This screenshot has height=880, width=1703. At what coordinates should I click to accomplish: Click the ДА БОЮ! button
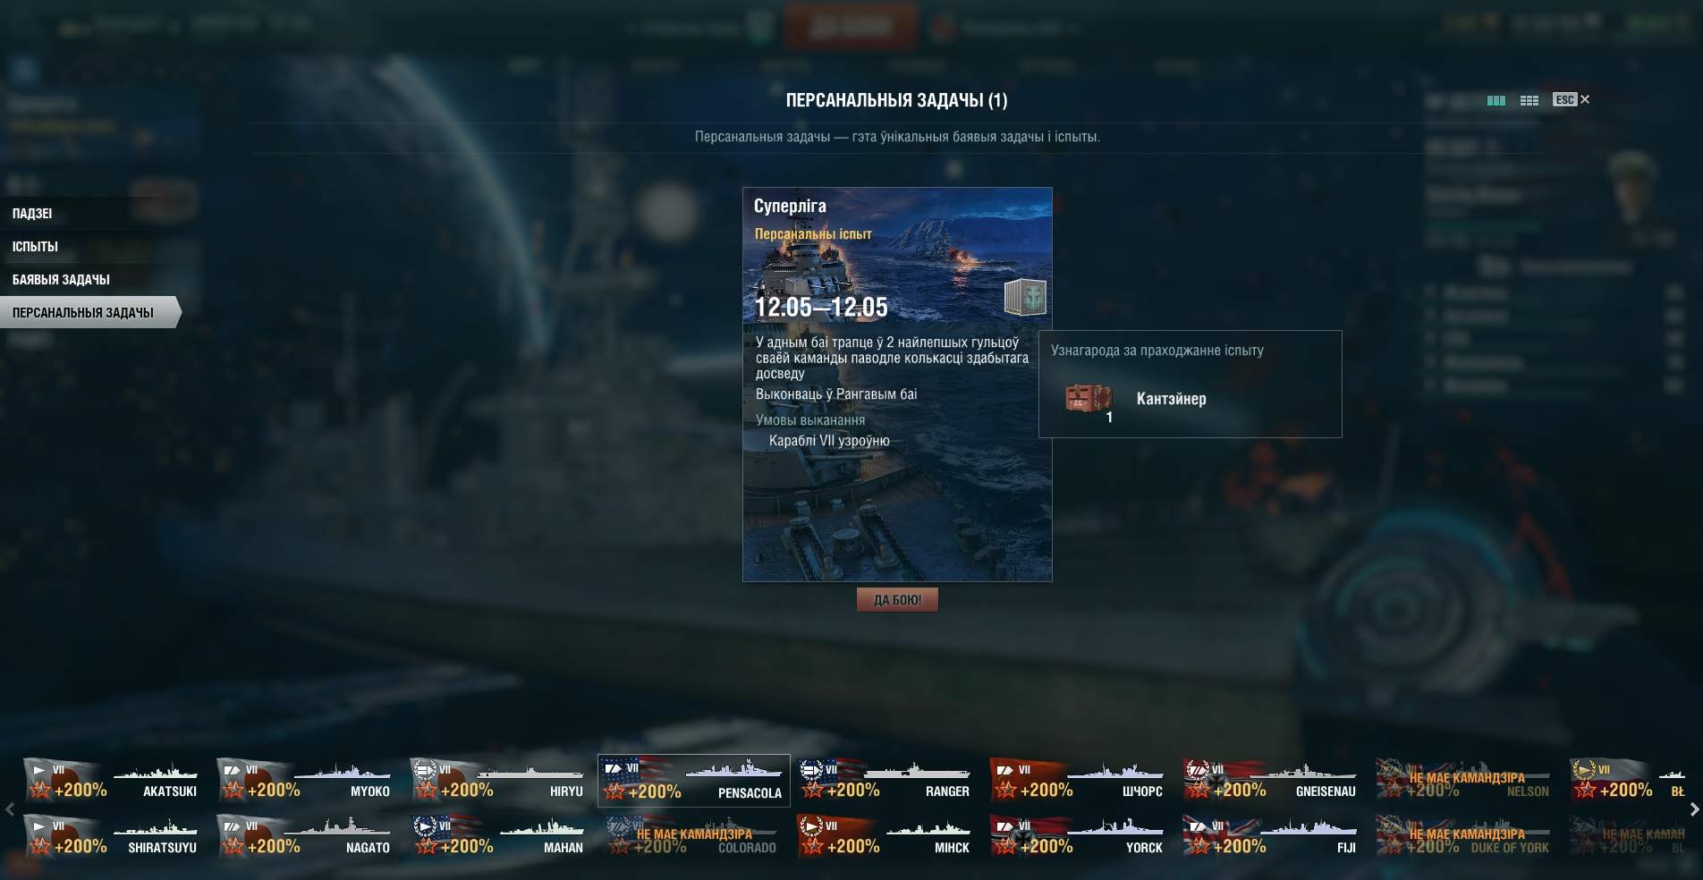point(897,599)
